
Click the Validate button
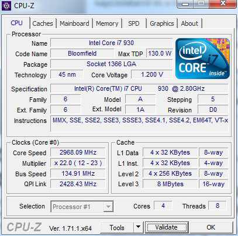pyautogui.click(x=166, y=227)
